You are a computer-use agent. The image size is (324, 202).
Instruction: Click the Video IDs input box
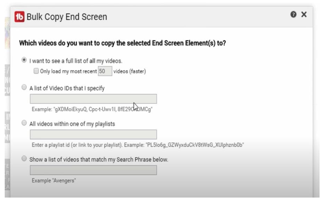(x=94, y=99)
